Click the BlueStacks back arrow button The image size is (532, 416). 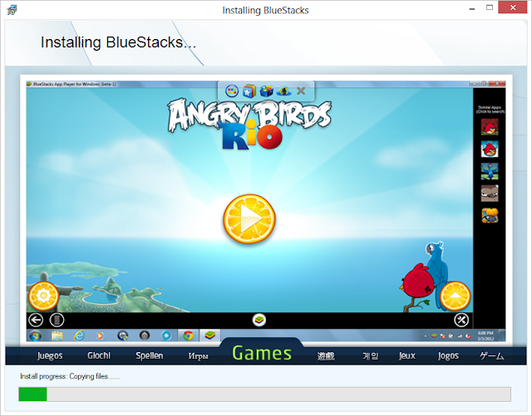click(x=36, y=320)
